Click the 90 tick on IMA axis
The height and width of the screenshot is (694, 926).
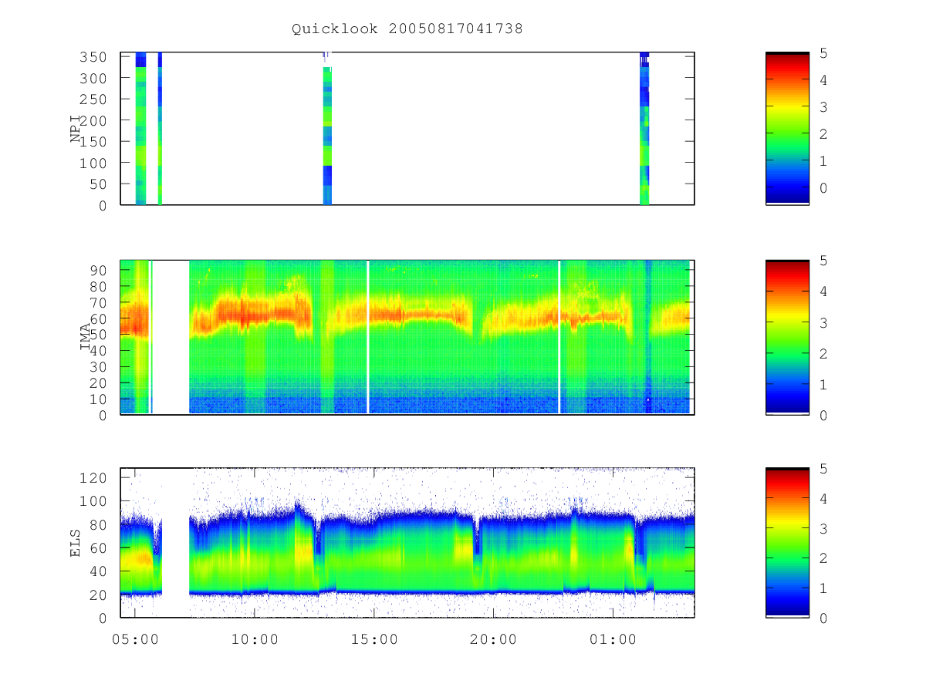pos(99,270)
